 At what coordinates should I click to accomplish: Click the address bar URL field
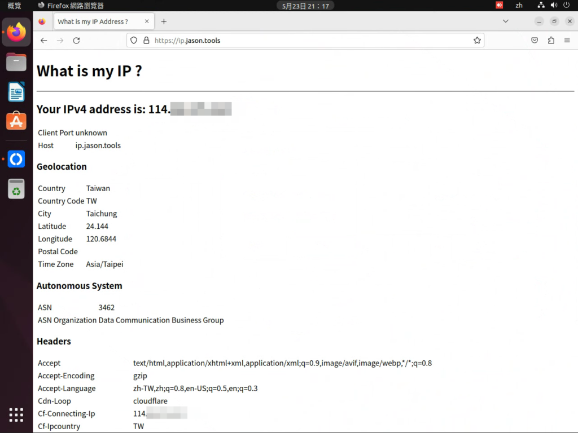pyautogui.click(x=305, y=41)
